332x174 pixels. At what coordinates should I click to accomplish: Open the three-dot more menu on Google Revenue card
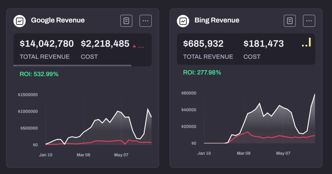click(x=146, y=21)
